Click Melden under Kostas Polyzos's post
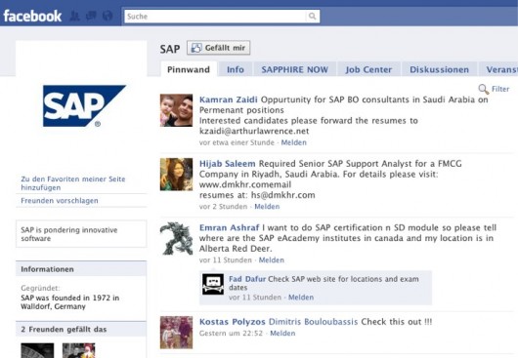The height and width of the screenshot is (358, 518). coord(282,334)
